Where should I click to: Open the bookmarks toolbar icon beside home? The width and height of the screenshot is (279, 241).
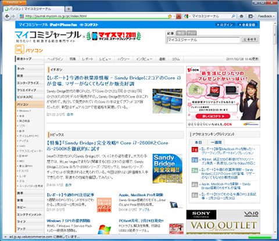[x=251, y=16]
